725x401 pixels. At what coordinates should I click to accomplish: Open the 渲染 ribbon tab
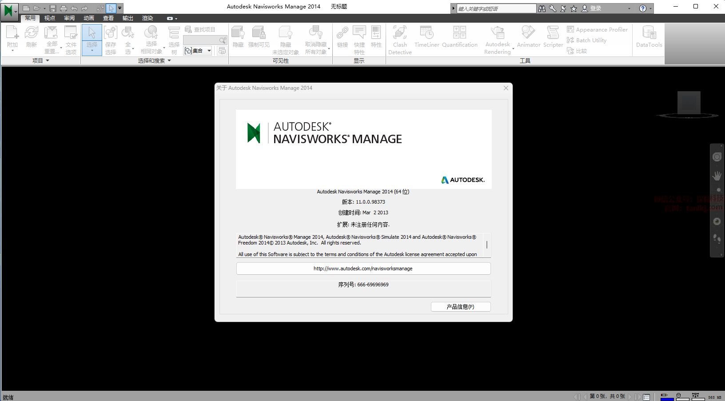pos(147,18)
